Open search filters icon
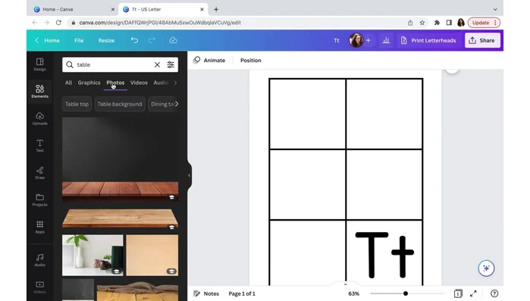530x301 pixels. point(171,64)
